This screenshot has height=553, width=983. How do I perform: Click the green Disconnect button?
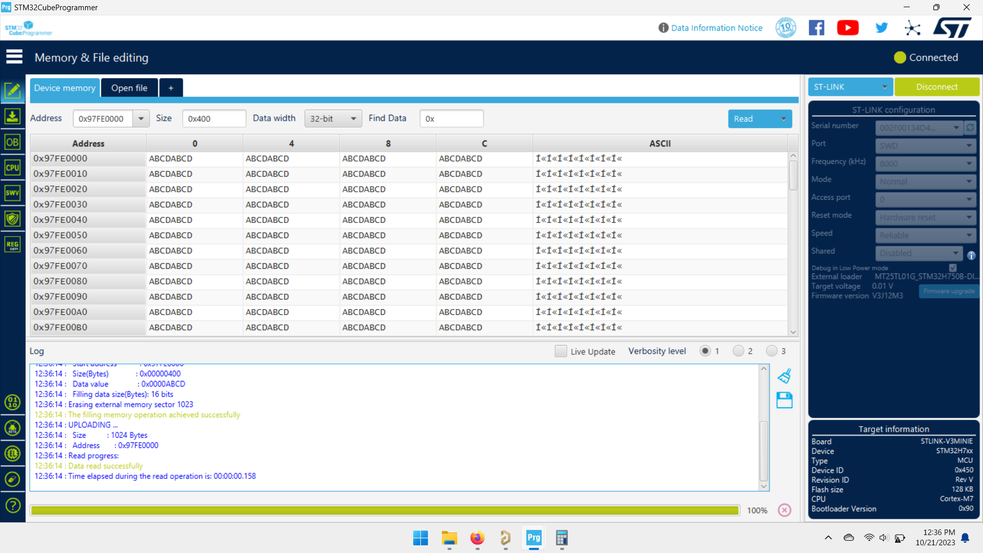coord(937,87)
